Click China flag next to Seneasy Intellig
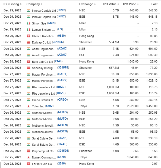161x168 pixels. pyautogui.click(x=29, y=68)
